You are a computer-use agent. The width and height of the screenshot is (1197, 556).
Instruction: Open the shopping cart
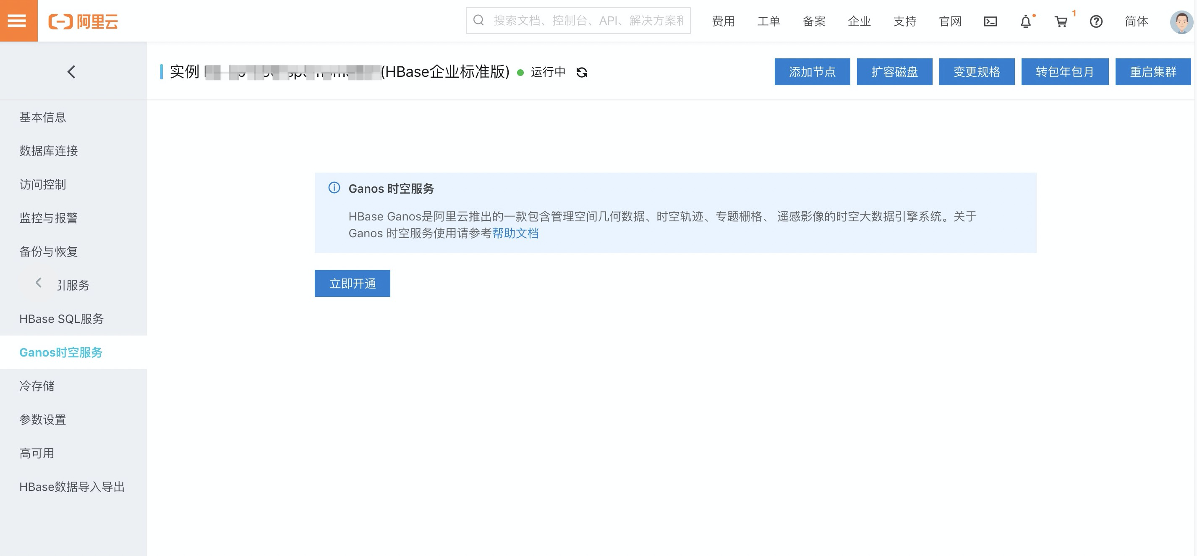click(x=1061, y=21)
